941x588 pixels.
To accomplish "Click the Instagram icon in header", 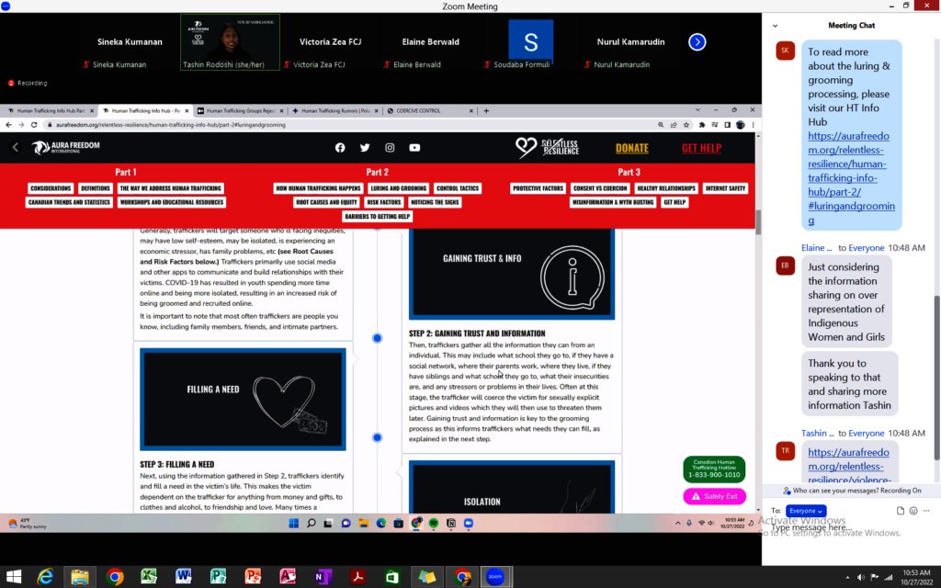I will coord(390,148).
